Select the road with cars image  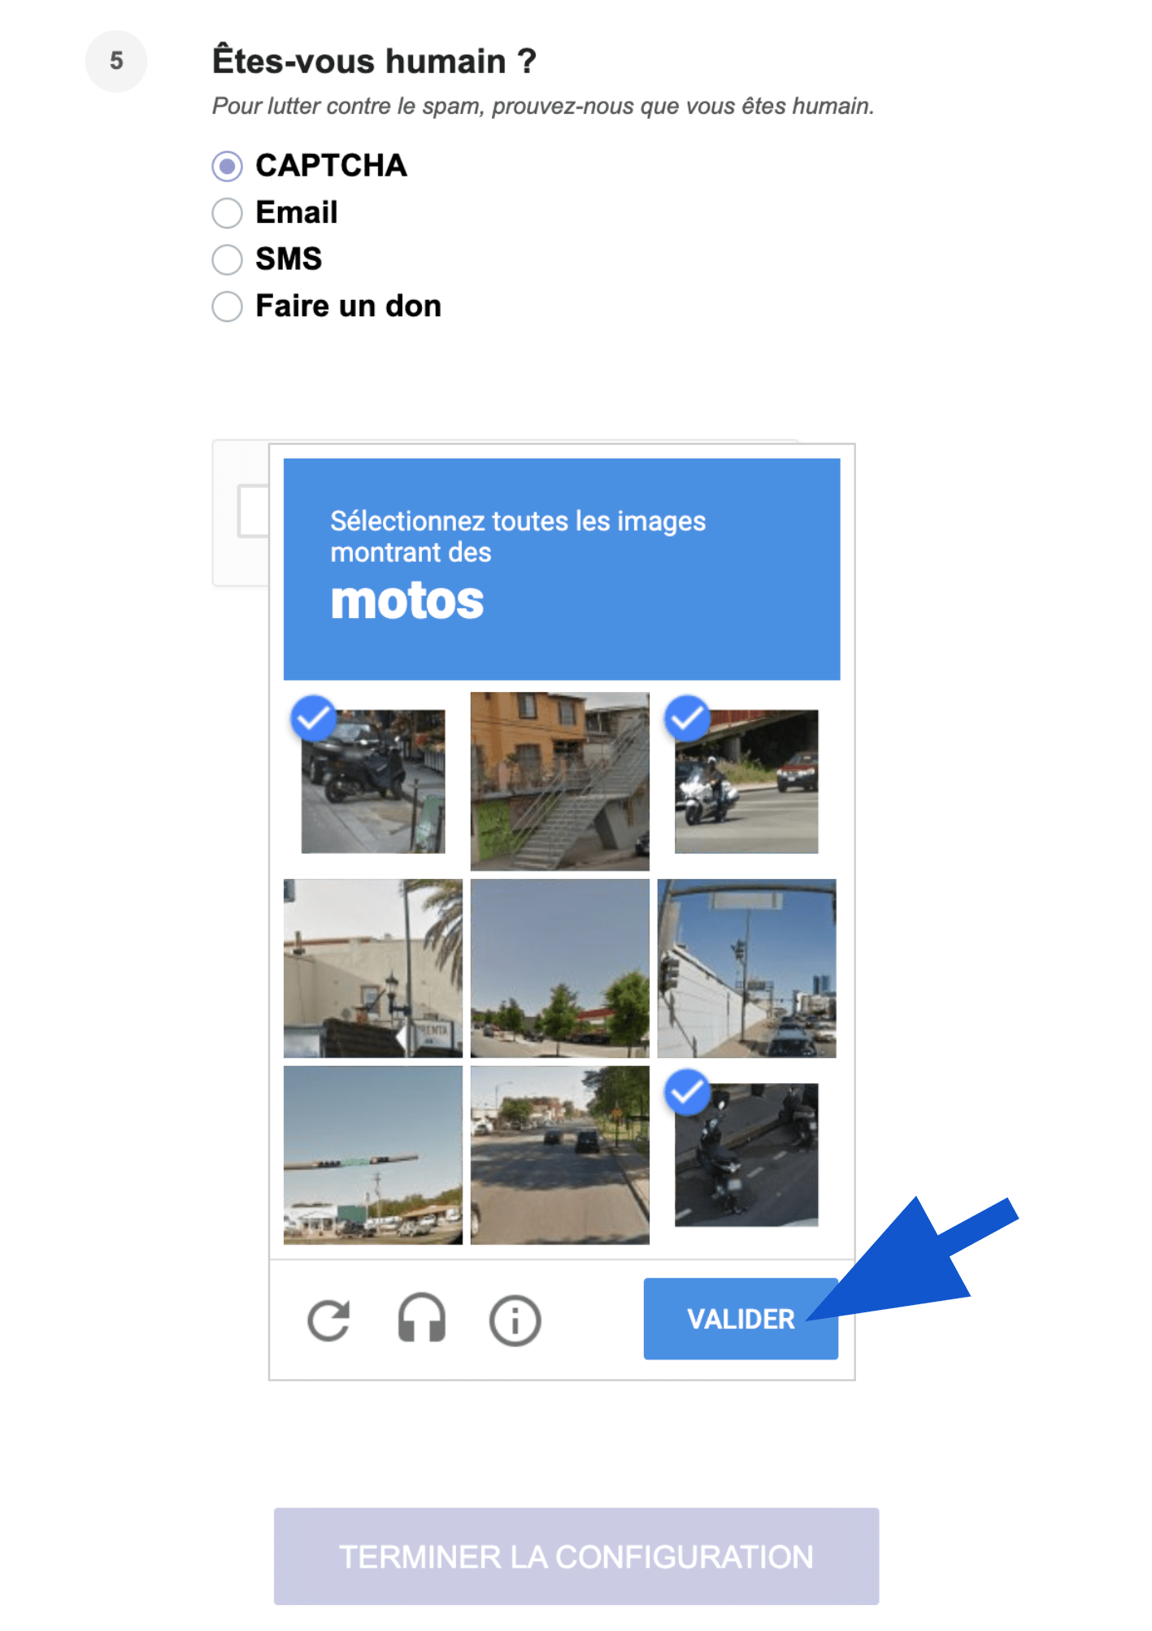(x=560, y=1155)
